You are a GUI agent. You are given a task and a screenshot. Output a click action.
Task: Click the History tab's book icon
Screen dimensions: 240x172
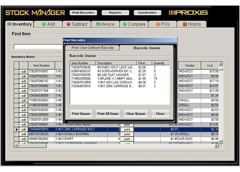(x=185, y=24)
